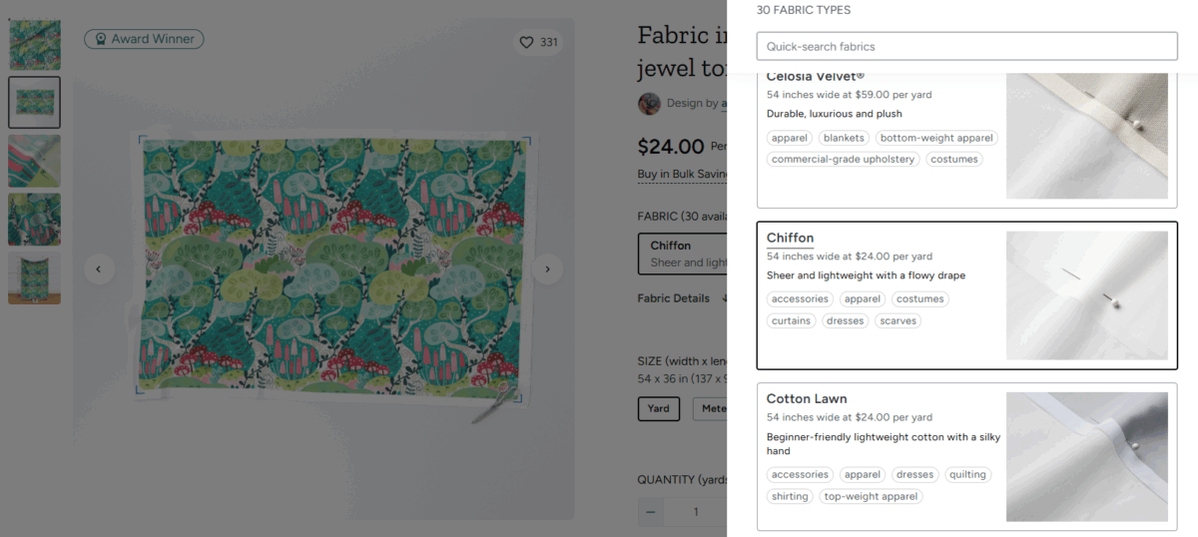Click the Chiffon fabric swatch photo

(x=1086, y=295)
